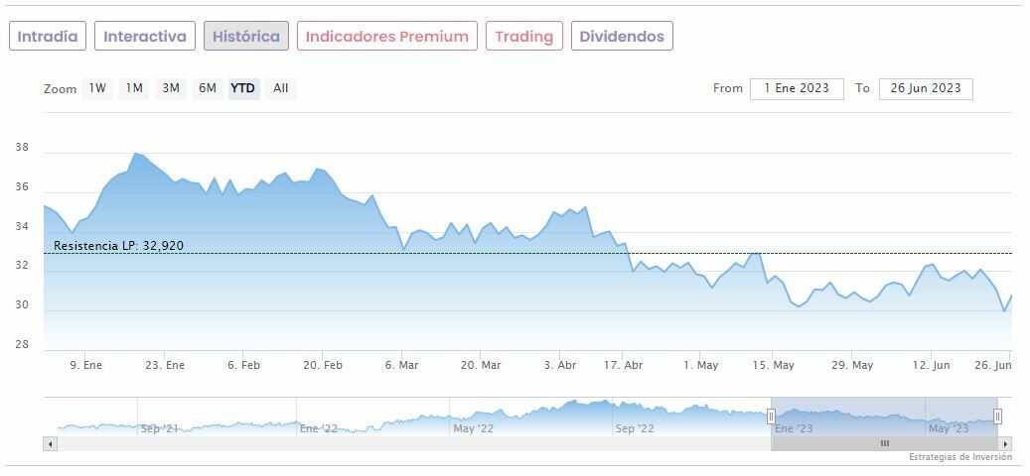The image size is (1030, 476).
Task: Click the To date input field
Action: click(x=926, y=88)
